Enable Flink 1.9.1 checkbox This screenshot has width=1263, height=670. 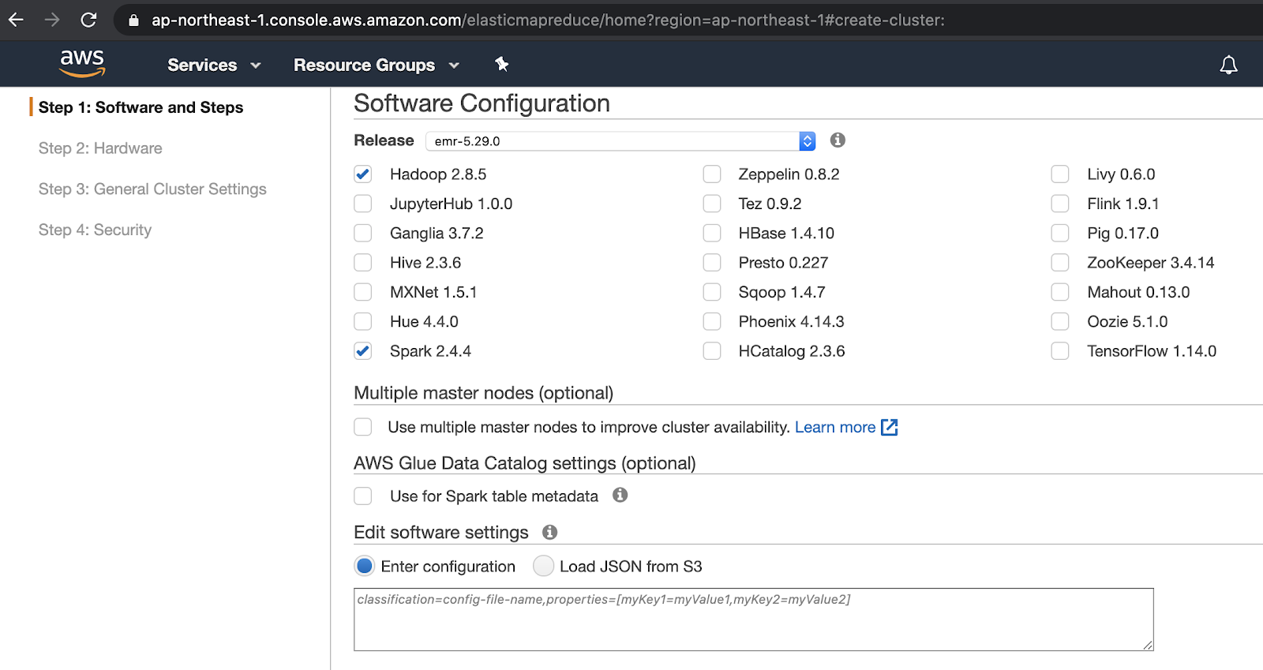(1060, 204)
